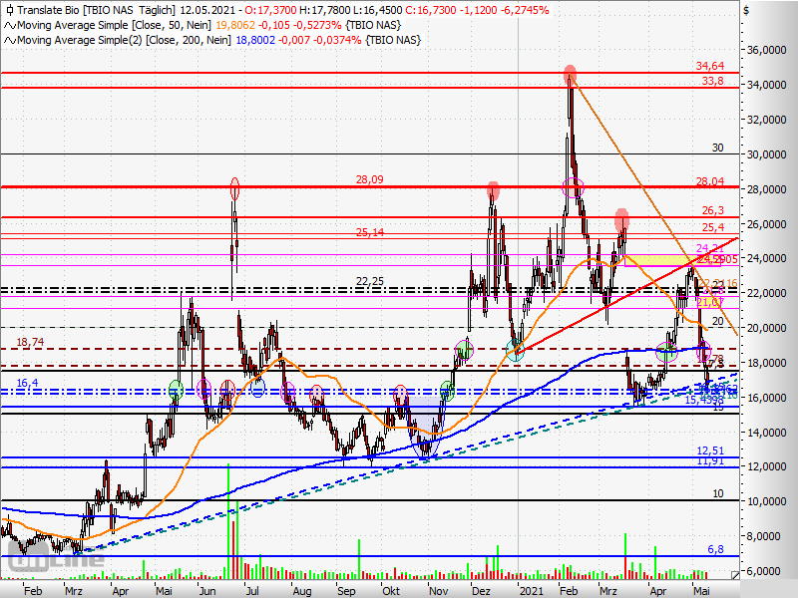Screen dimensions: 798x598
Task: Select the 50-period Moving Average Simple legend icon
Action: (x=9, y=25)
